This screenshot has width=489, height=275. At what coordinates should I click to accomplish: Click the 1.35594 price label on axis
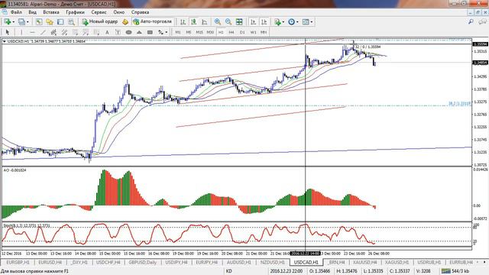[480, 44]
